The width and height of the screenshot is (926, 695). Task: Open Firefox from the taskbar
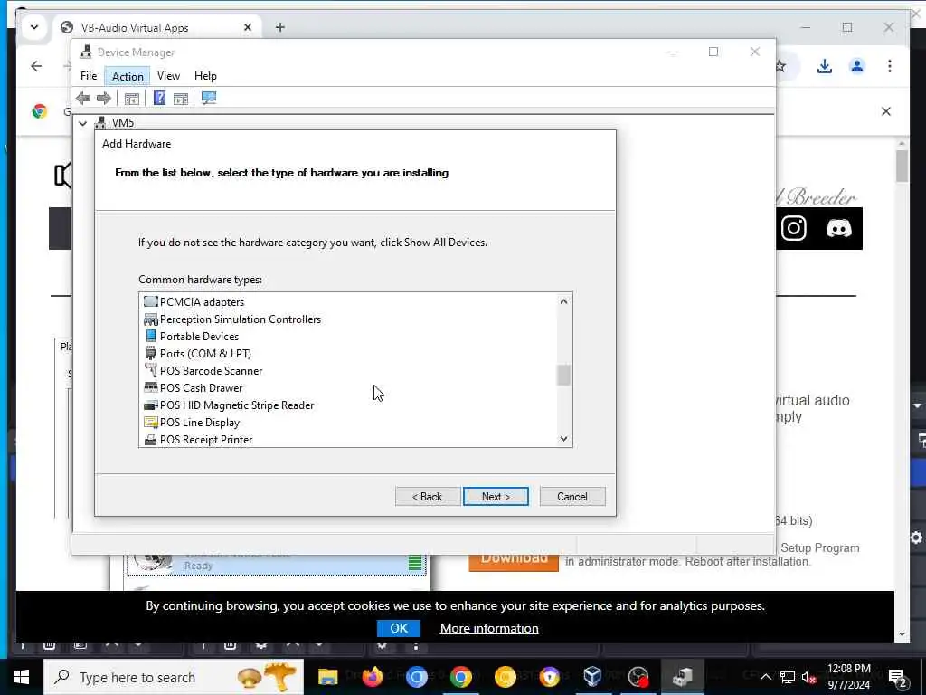coord(372,677)
